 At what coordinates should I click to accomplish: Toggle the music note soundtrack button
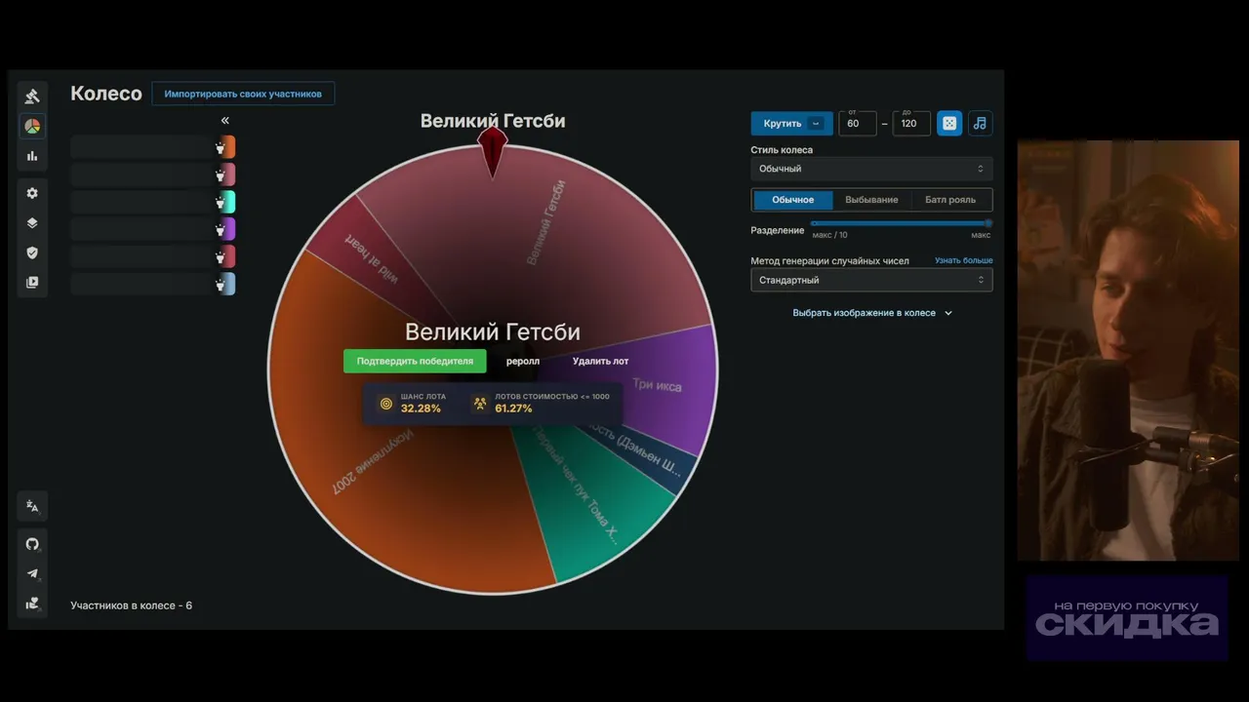980,123
